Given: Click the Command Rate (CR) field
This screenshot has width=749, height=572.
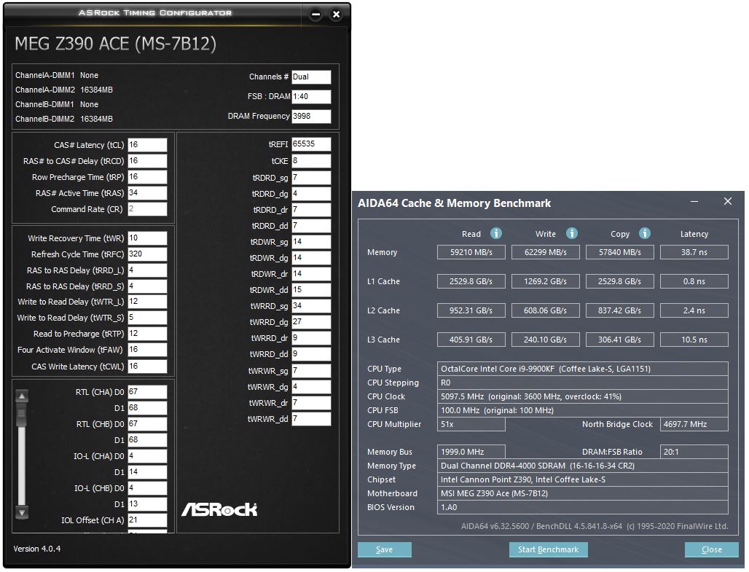Looking at the screenshot, I should (x=148, y=208).
